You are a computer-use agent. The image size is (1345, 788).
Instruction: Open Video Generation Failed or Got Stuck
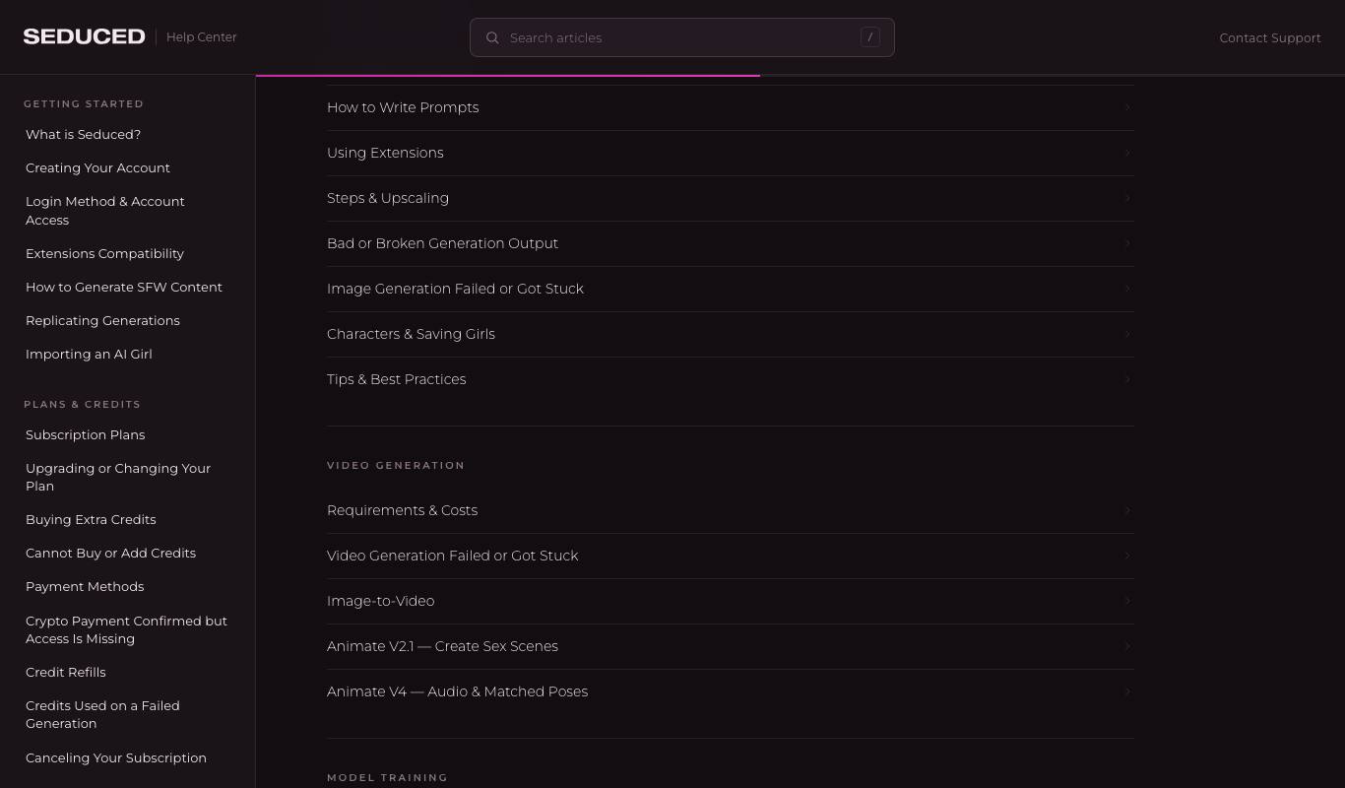pos(731,556)
